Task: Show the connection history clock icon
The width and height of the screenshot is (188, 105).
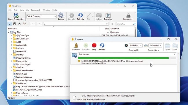Action: click(x=19, y=24)
